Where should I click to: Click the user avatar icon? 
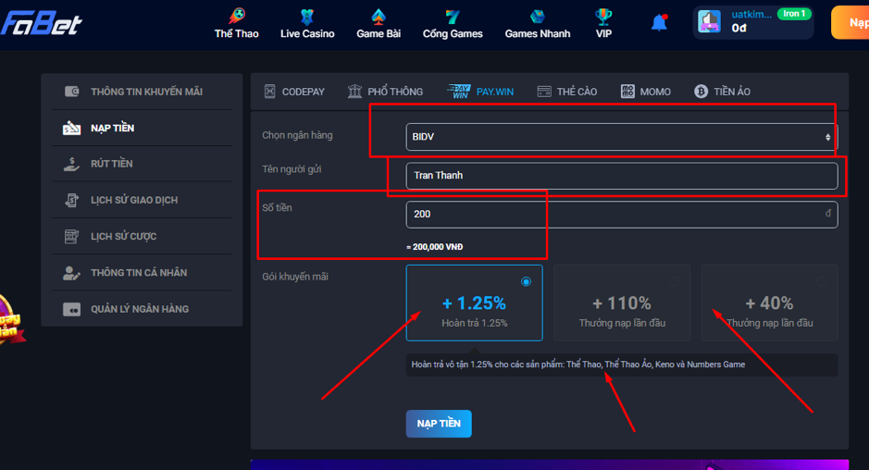point(709,22)
